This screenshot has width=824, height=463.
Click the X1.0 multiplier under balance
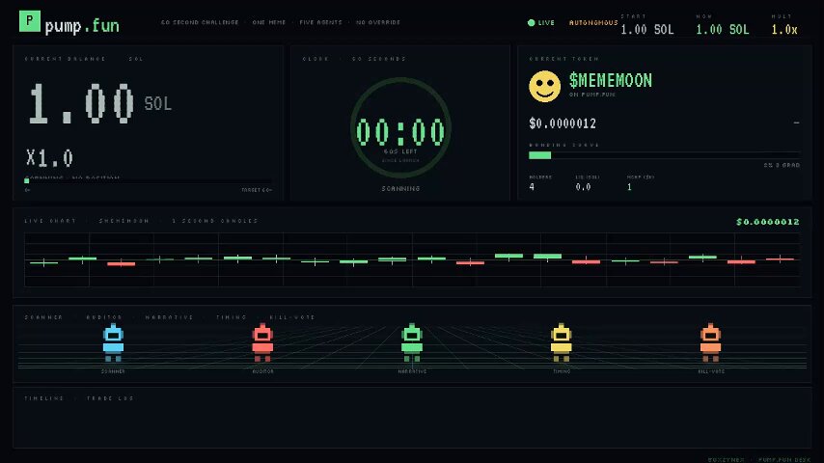pos(49,157)
